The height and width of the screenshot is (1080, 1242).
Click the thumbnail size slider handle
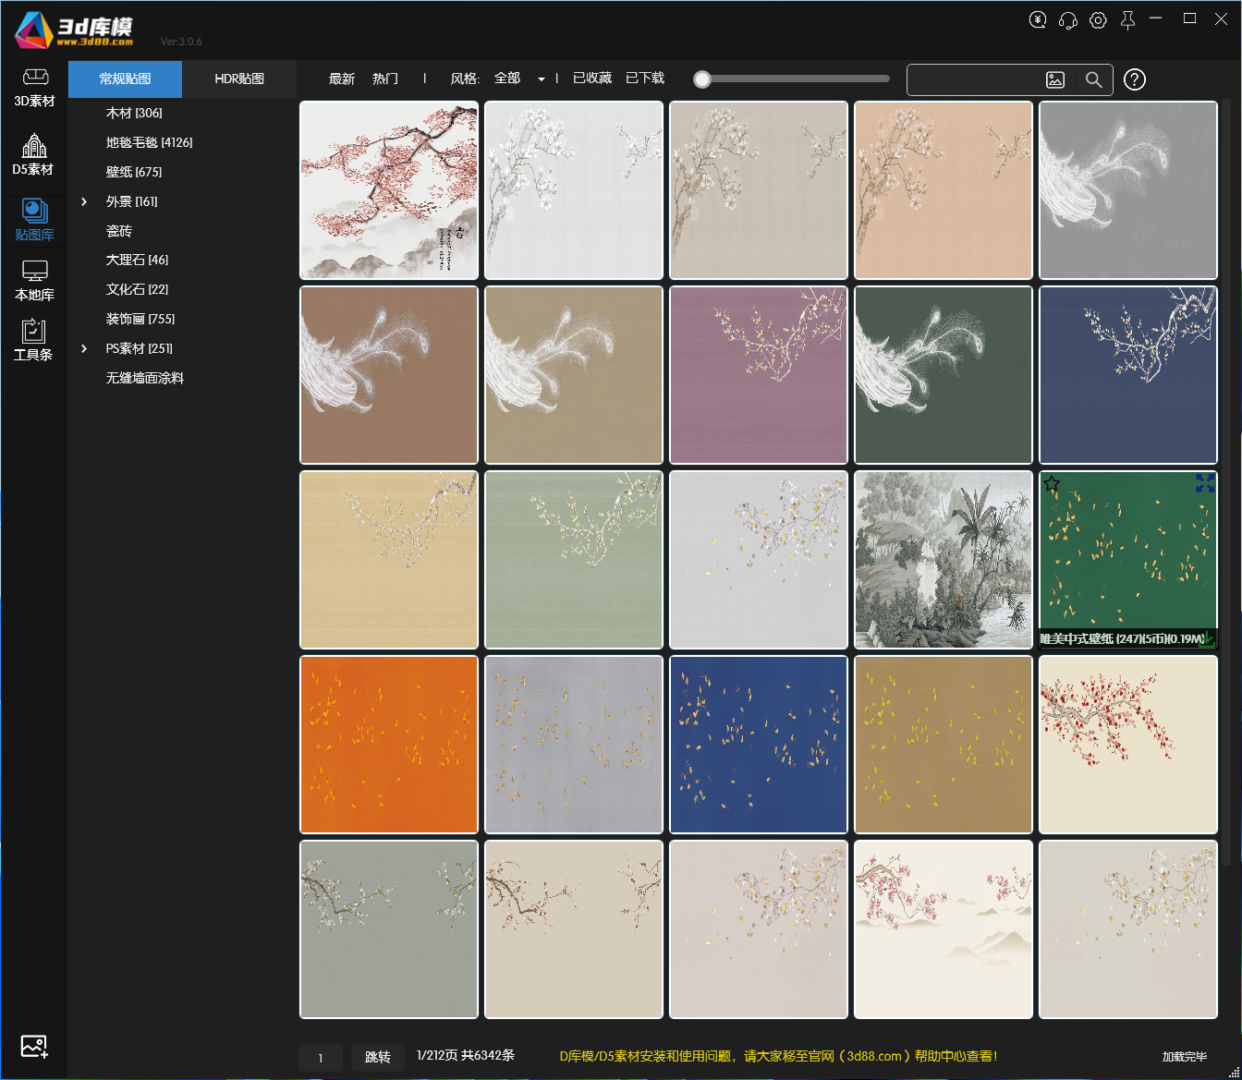pyautogui.click(x=702, y=79)
